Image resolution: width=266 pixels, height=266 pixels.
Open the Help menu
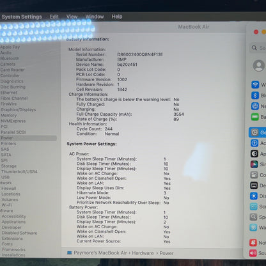(x=117, y=17)
